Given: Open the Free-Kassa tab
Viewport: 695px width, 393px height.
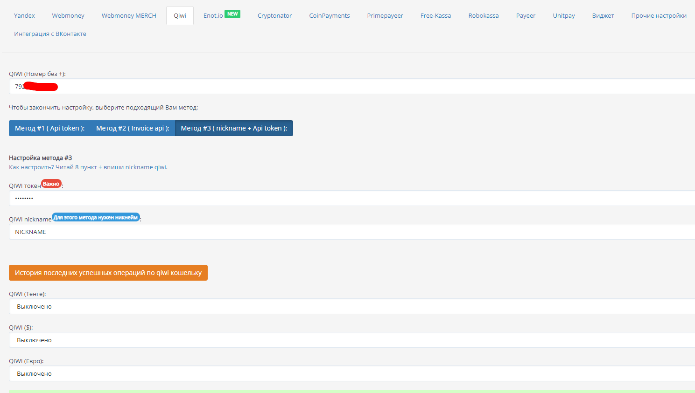Looking at the screenshot, I should 435,15.
